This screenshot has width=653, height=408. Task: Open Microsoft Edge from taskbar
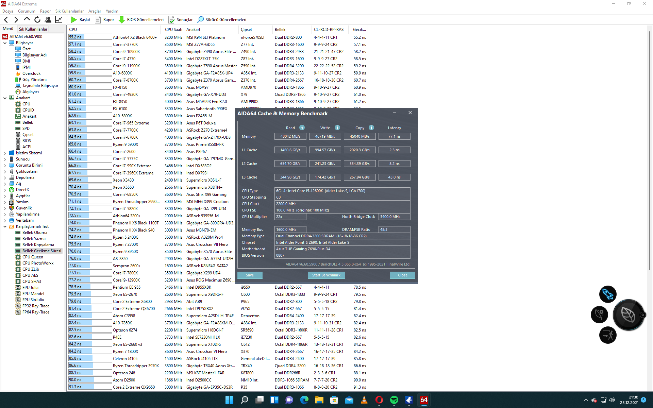click(304, 400)
